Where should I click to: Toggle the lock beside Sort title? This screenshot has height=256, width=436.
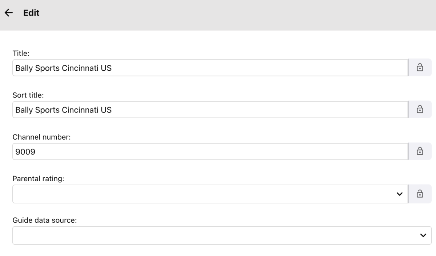pyautogui.click(x=420, y=109)
